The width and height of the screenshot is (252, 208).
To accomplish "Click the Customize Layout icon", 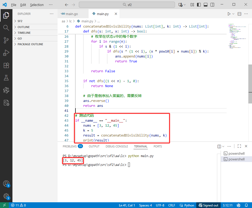I will 192,5.
